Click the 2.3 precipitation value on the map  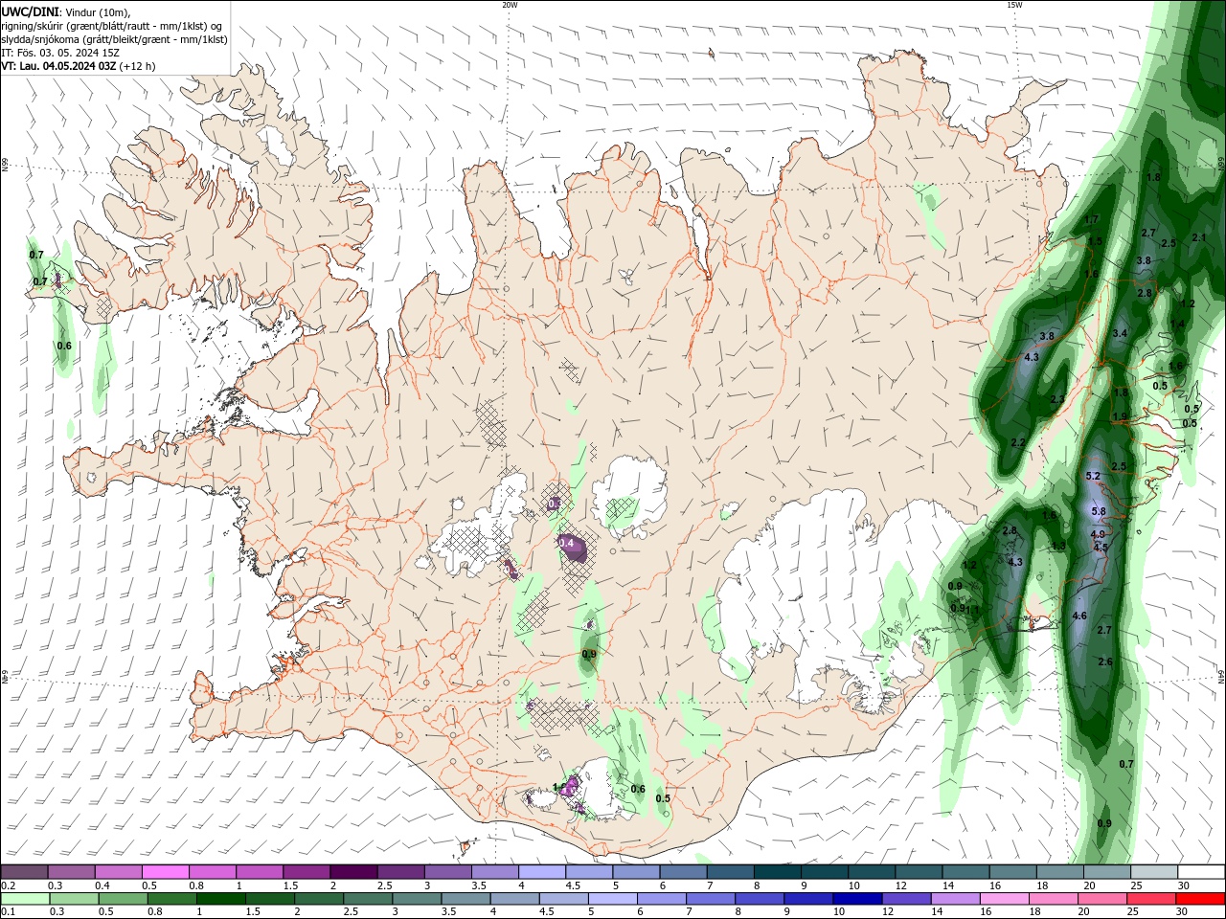point(1057,399)
